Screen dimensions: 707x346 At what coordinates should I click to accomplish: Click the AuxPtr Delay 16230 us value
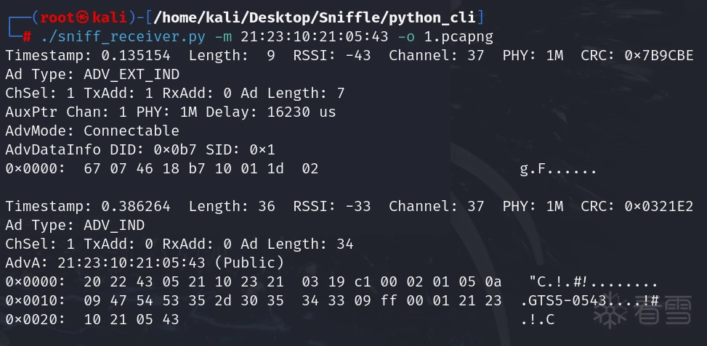(x=302, y=112)
